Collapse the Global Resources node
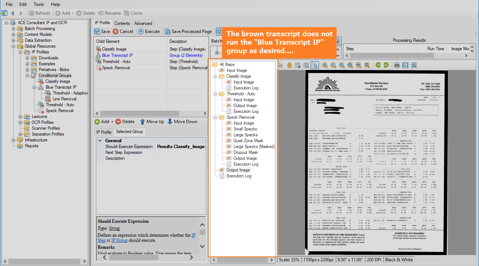The height and width of the screenshot is (266, 479). 14,46
